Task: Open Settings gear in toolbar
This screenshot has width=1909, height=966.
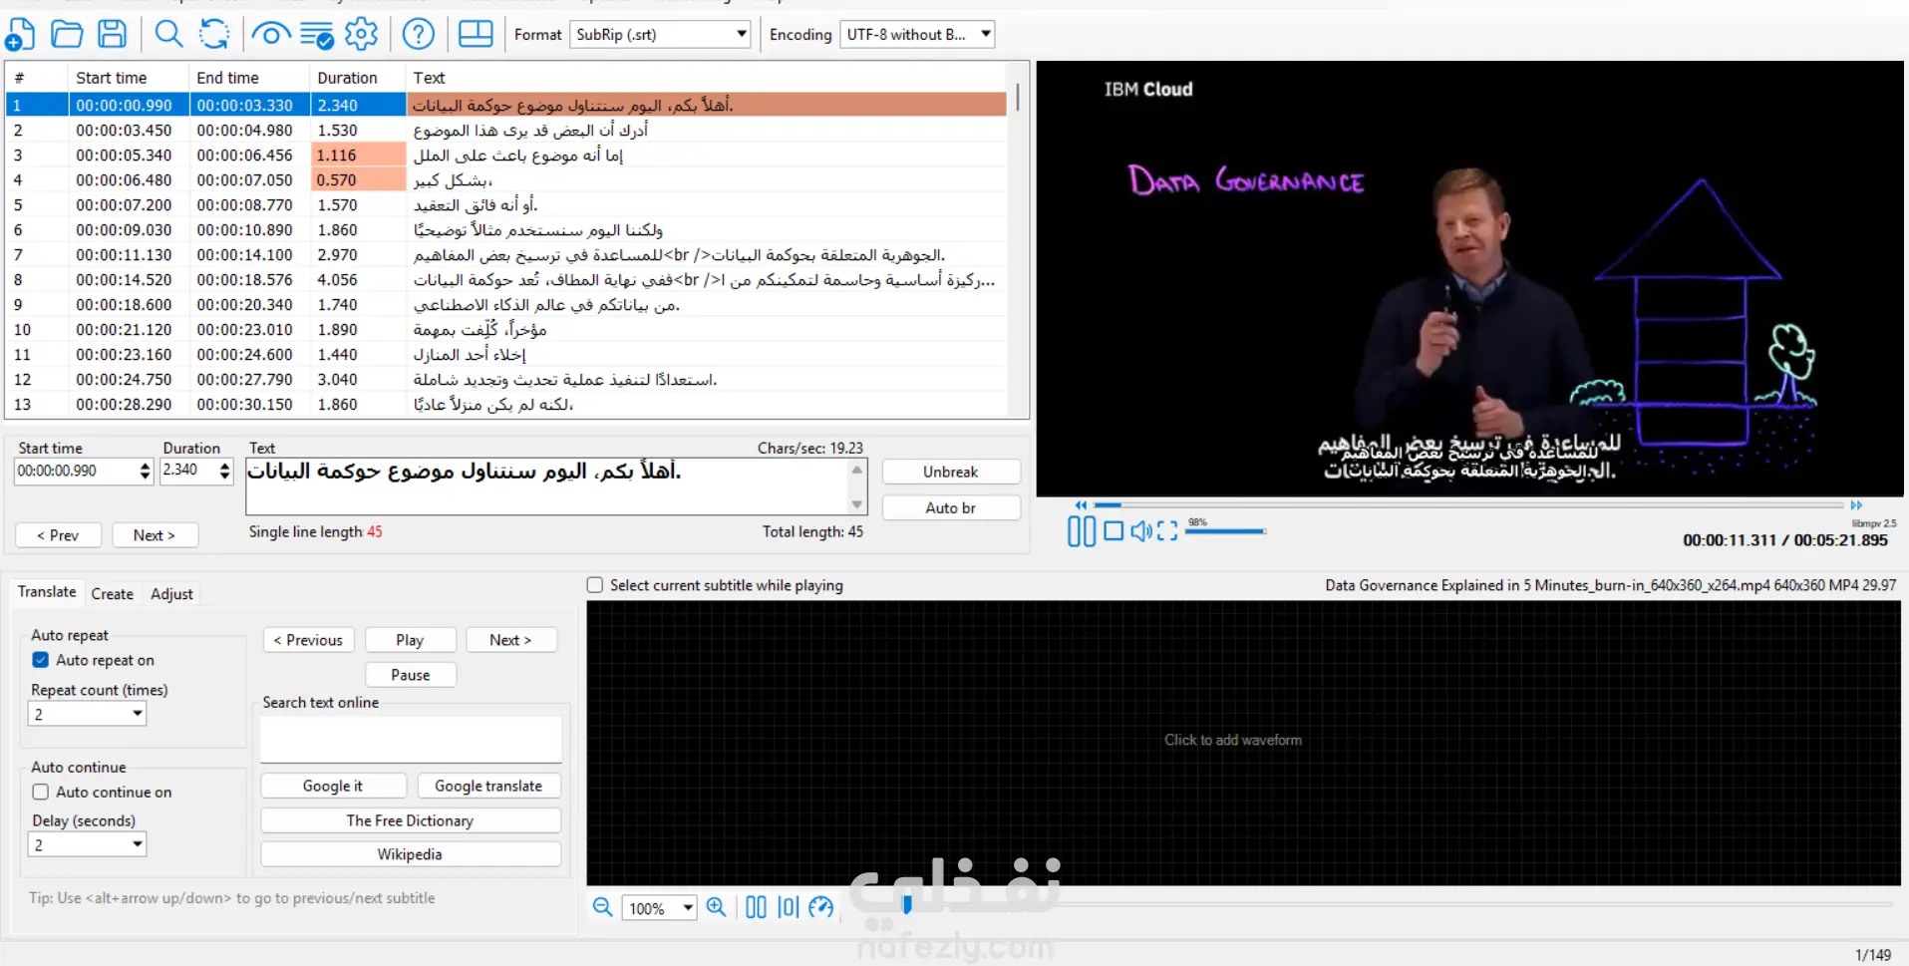Action: (361, 35)
